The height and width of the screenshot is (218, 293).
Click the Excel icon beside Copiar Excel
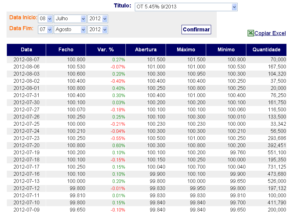point(251,33)
